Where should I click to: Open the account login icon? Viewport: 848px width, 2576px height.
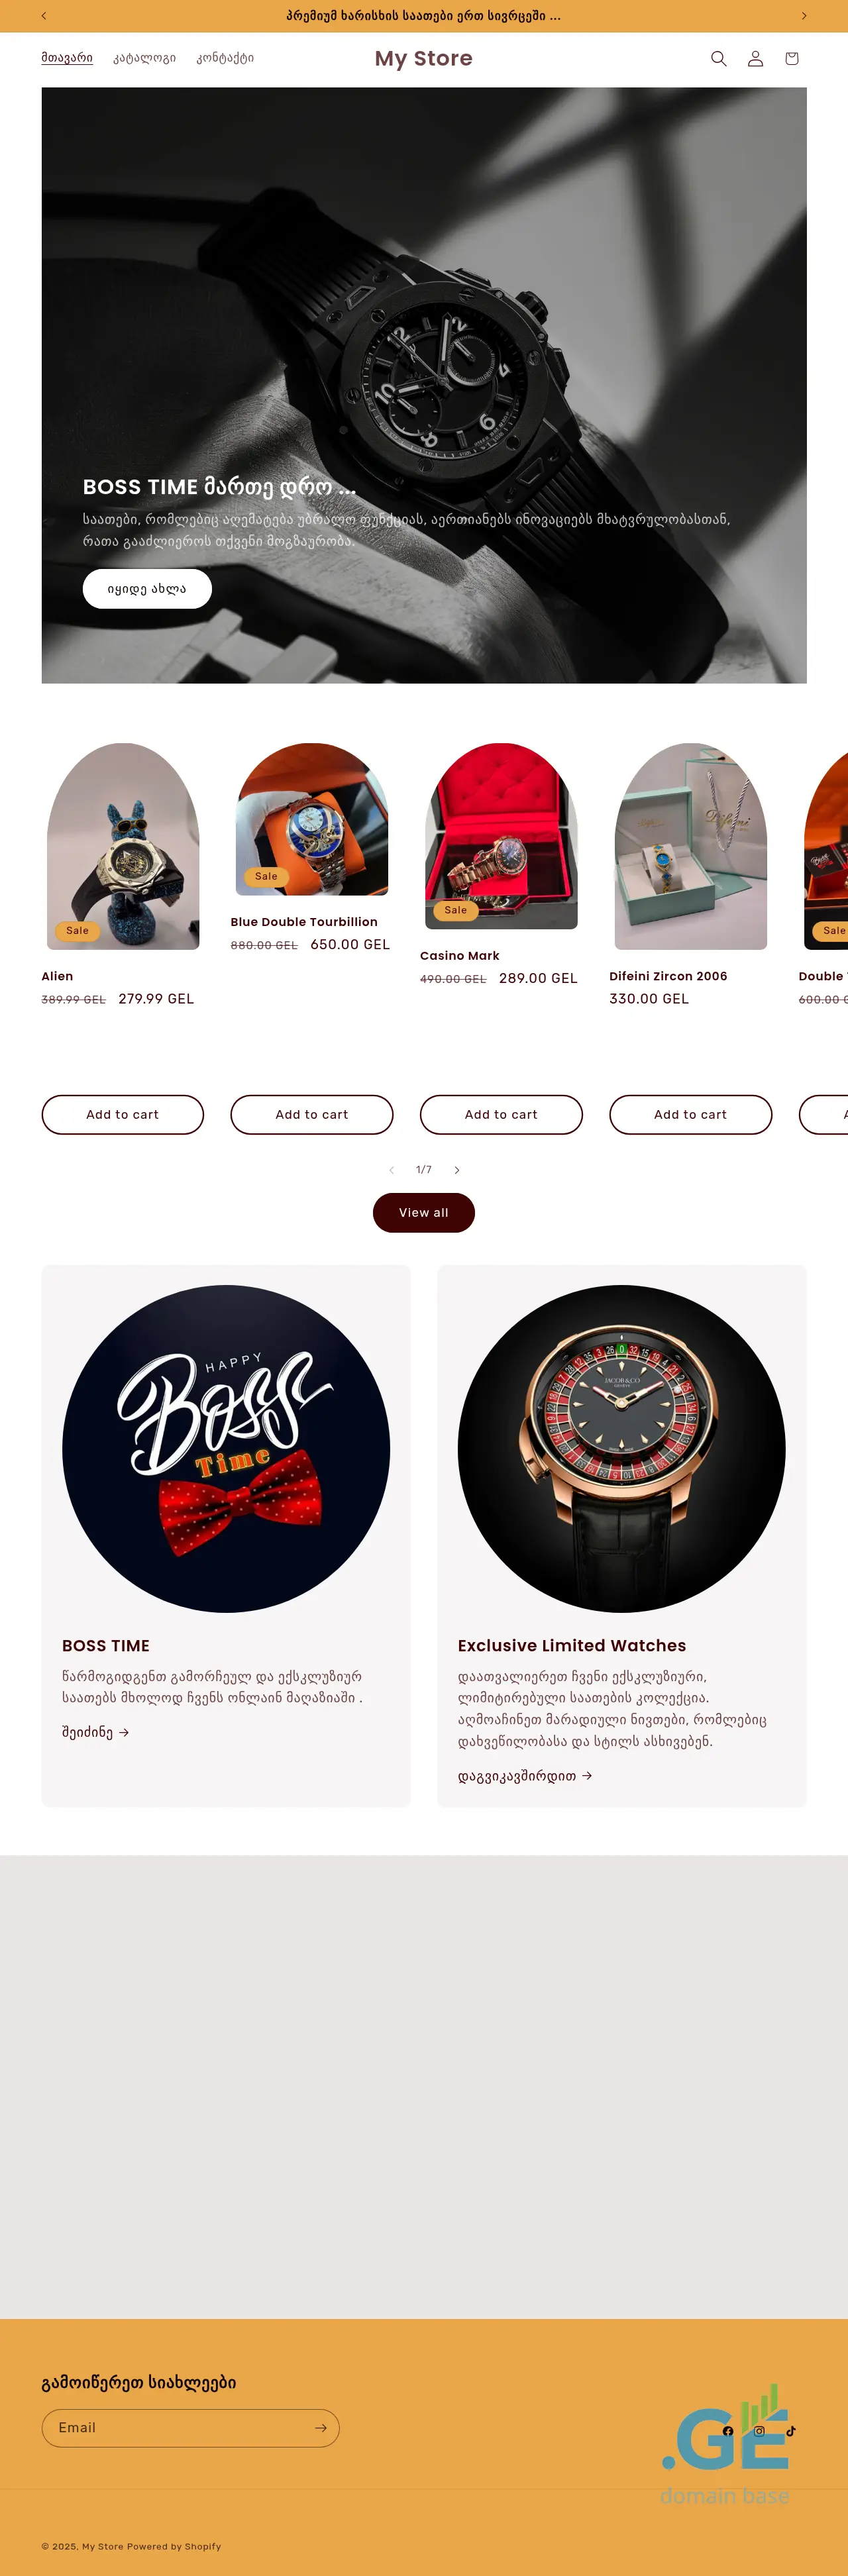tap(755, 59)
